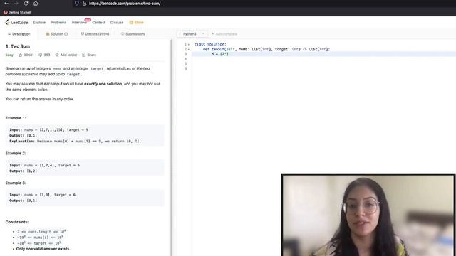The width and height of the screenshot is (456, 256).
Task: Switch to the Discuss (999+) tab
Action: [x=95, y=34]
